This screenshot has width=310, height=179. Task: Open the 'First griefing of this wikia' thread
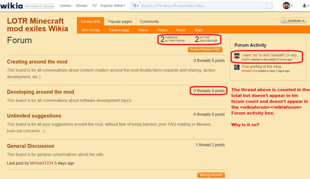(261, 66)
